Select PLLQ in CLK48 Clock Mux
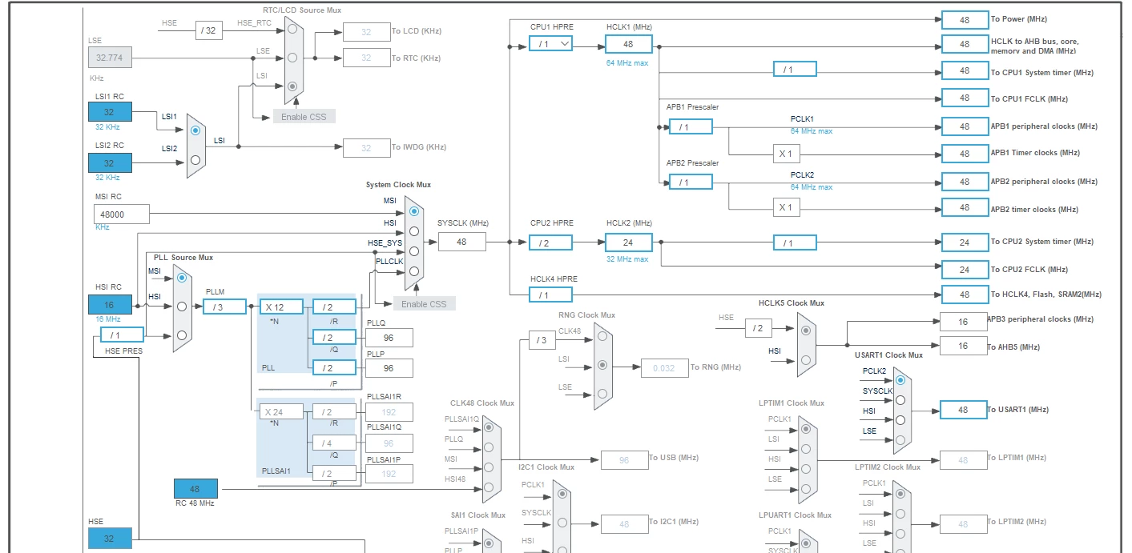 coord(488,447)
